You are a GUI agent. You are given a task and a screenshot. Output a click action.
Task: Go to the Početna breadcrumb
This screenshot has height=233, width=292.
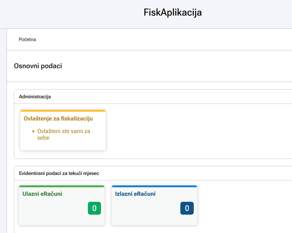[27, 39]
